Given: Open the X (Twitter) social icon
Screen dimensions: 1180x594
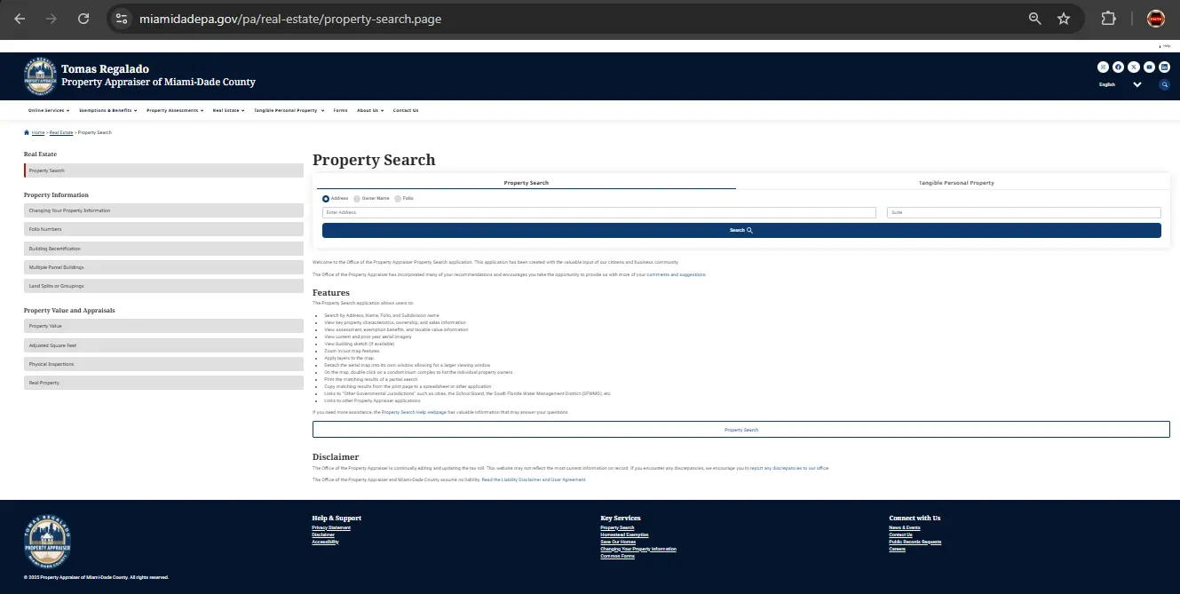Looking at the screenshot, I should tap(1134, 67).
